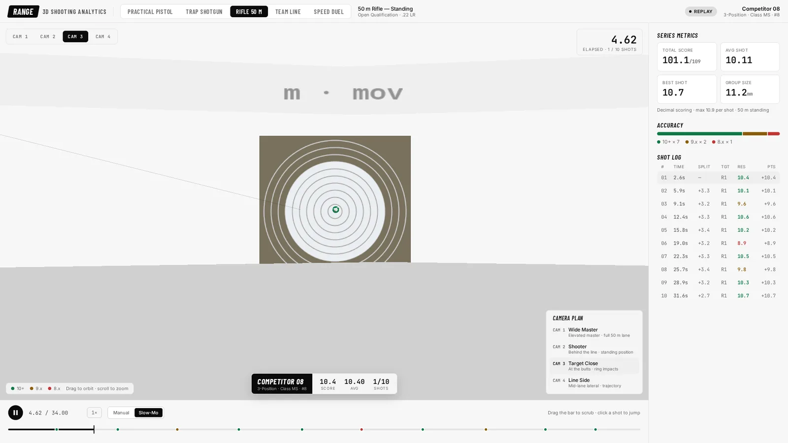
Task: Click Competitor 08 name in header
Action: 760,9
